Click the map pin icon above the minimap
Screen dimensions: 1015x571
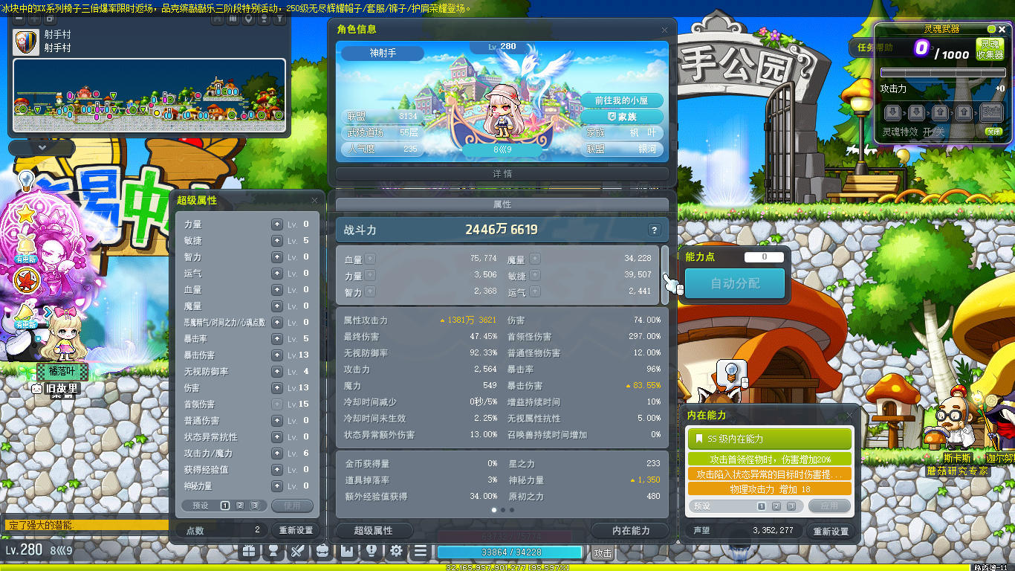click(249, 19)
